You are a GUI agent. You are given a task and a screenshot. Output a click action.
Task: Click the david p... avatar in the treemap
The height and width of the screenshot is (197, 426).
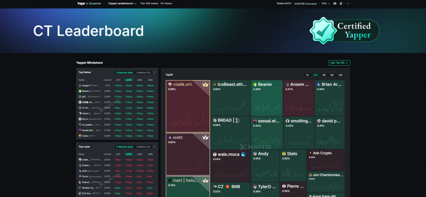pyautogui.click(x=319, y=121)
